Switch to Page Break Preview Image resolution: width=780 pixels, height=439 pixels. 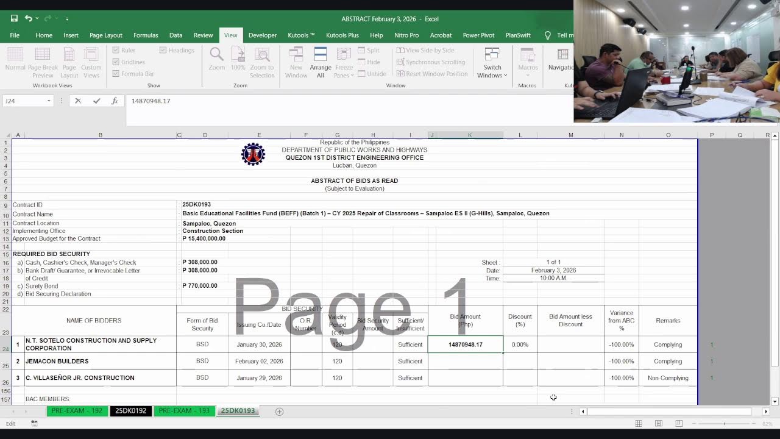coord(43,63)
